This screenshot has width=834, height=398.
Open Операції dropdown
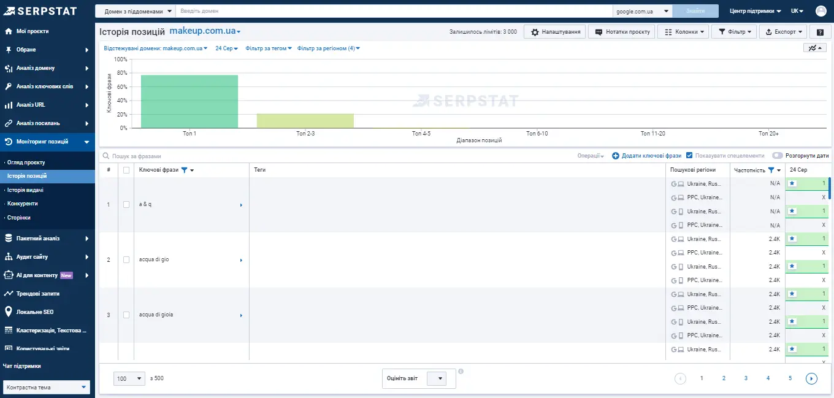pyautogui.click(x=591, y=156)
